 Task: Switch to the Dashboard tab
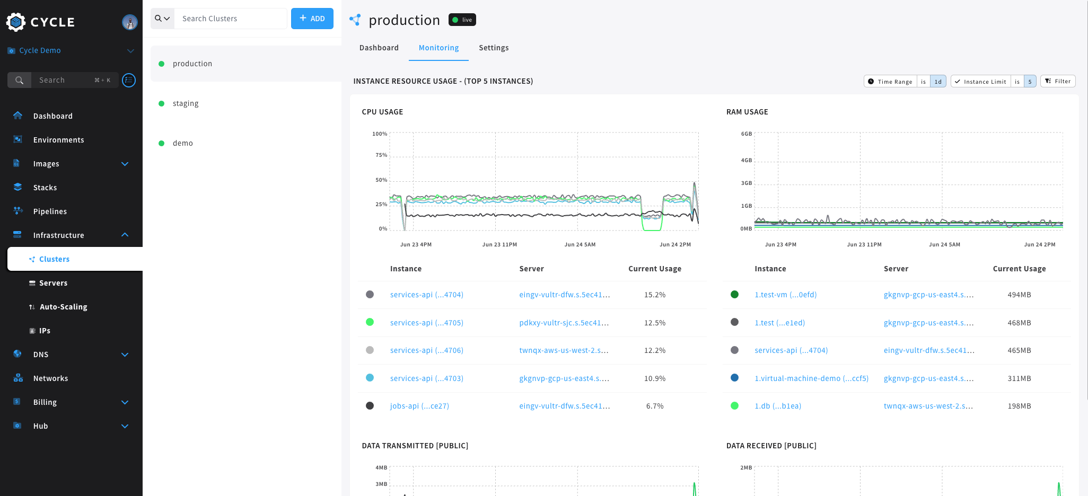(379, 48)
